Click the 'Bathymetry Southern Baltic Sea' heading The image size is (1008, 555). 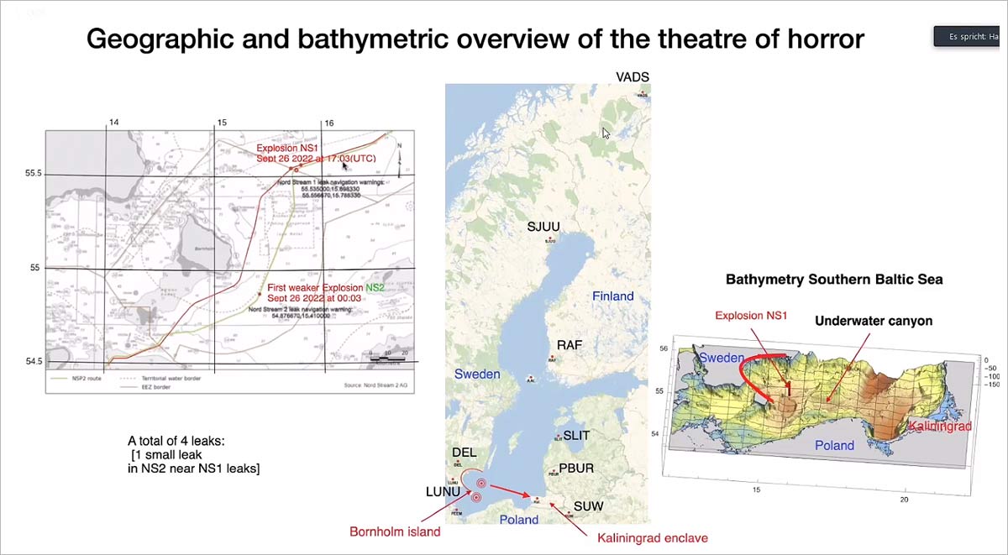(x=833, y=280)
